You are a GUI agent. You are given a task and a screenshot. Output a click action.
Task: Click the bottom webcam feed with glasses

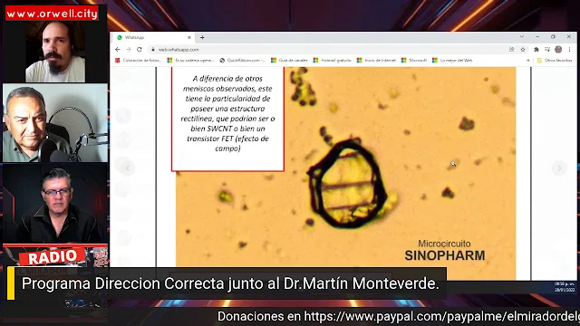tap(55, 203)
